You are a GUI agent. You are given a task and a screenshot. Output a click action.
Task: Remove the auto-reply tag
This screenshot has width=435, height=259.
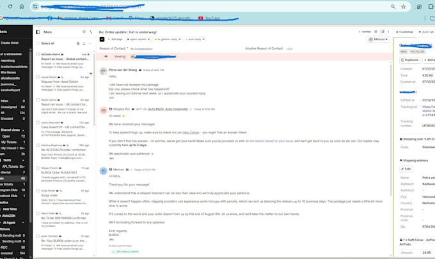click(x=203, y=40)
